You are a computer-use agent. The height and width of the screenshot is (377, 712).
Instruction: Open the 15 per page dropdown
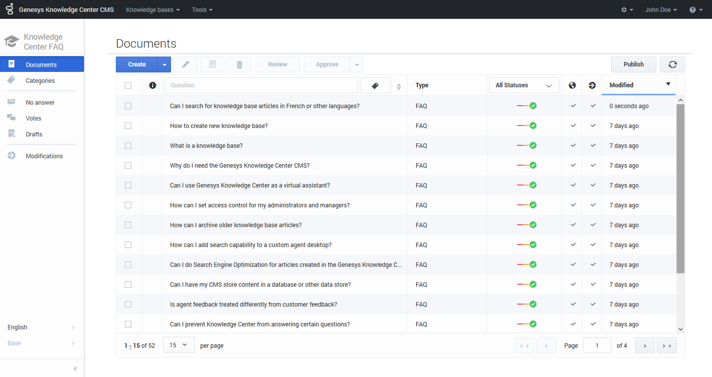(178, 345)
